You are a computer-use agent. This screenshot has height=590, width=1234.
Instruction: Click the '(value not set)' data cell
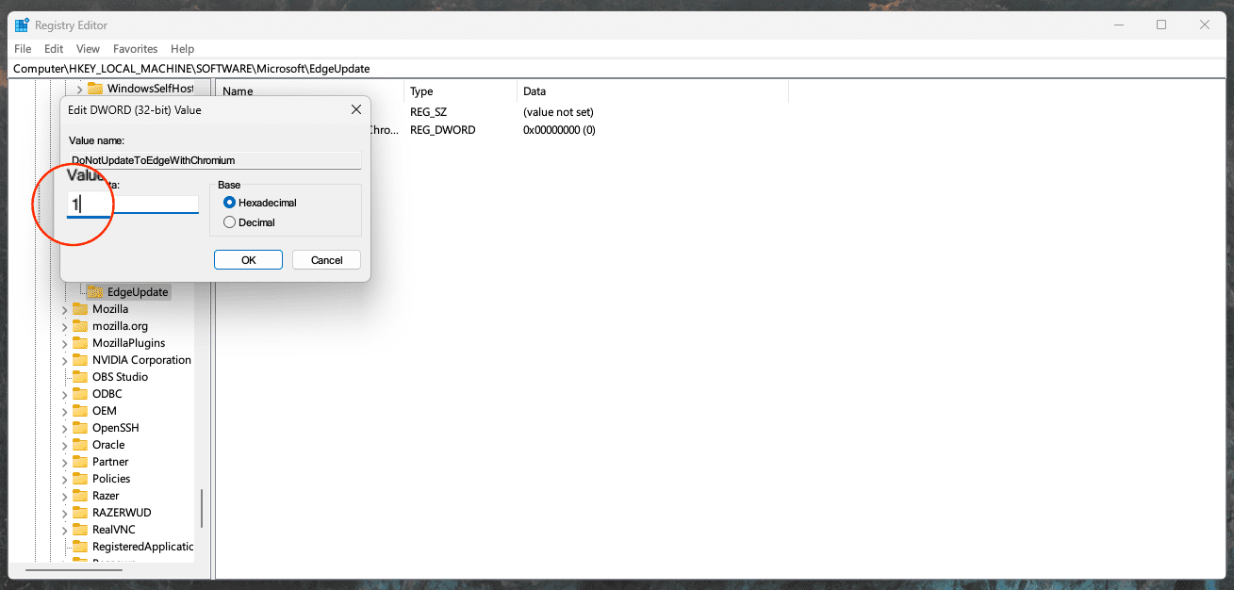(558, 112)
